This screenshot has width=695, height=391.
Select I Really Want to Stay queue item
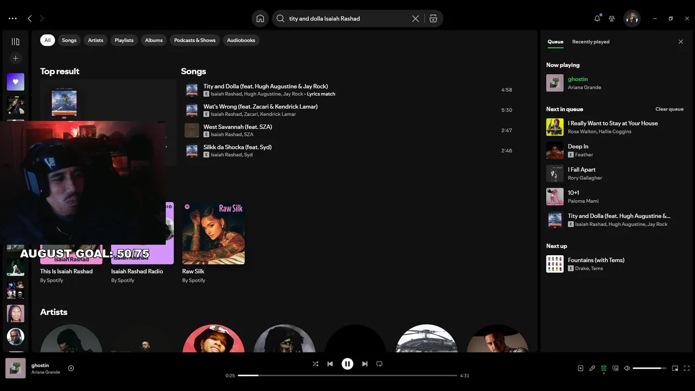point(615,127)
